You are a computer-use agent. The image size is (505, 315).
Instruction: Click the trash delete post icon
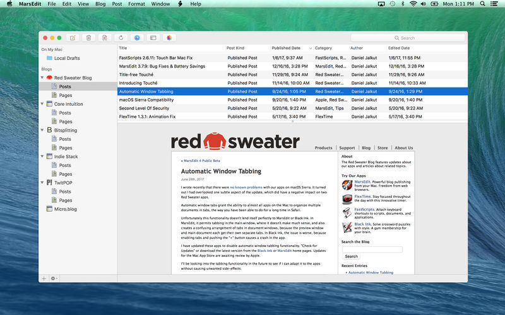pyautogui.click(x=88, y=38)
